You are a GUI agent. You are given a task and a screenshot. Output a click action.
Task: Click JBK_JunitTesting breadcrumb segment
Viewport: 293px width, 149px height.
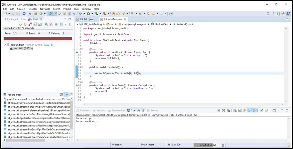coord(91,24)
